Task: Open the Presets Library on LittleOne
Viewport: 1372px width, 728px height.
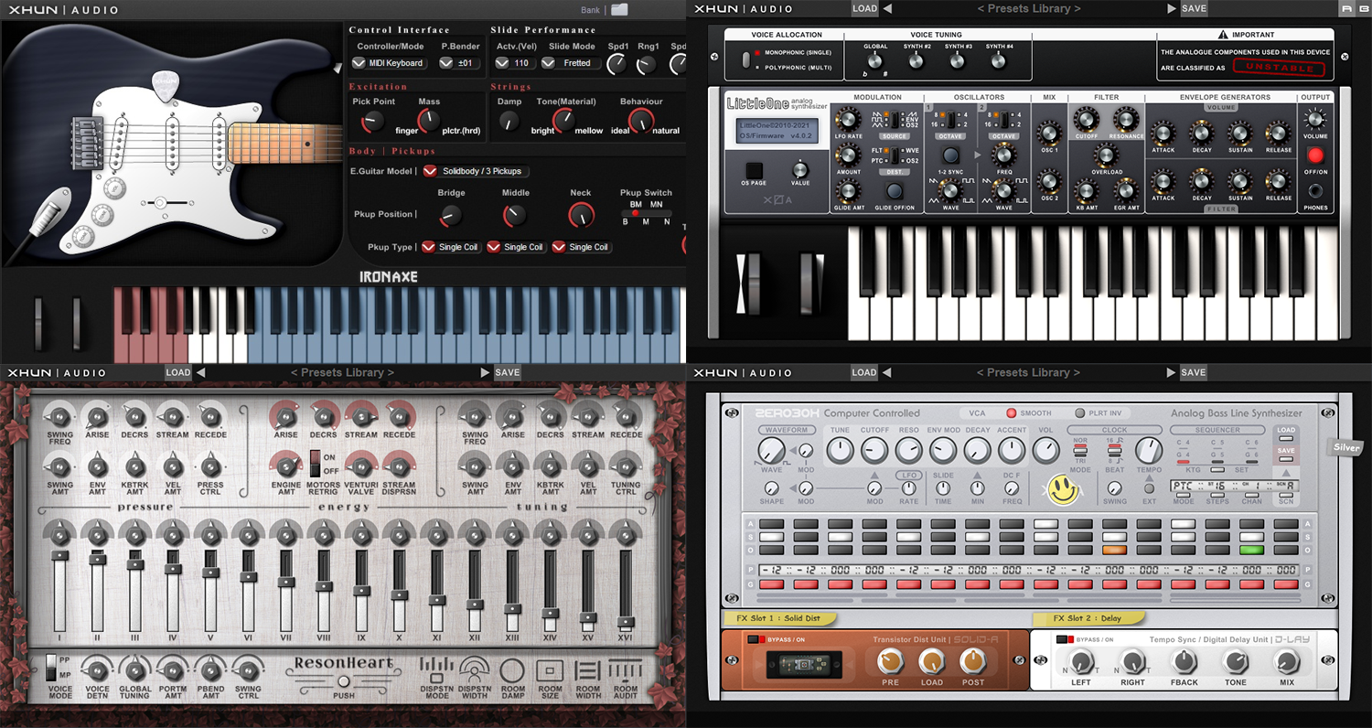Action: point(1029,8)
